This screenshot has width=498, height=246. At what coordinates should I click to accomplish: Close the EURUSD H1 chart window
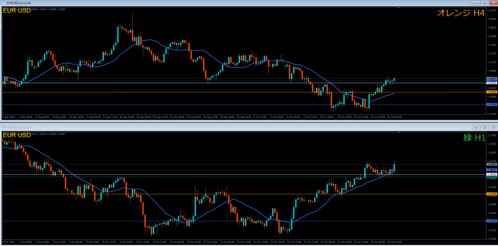pos(493,127)
